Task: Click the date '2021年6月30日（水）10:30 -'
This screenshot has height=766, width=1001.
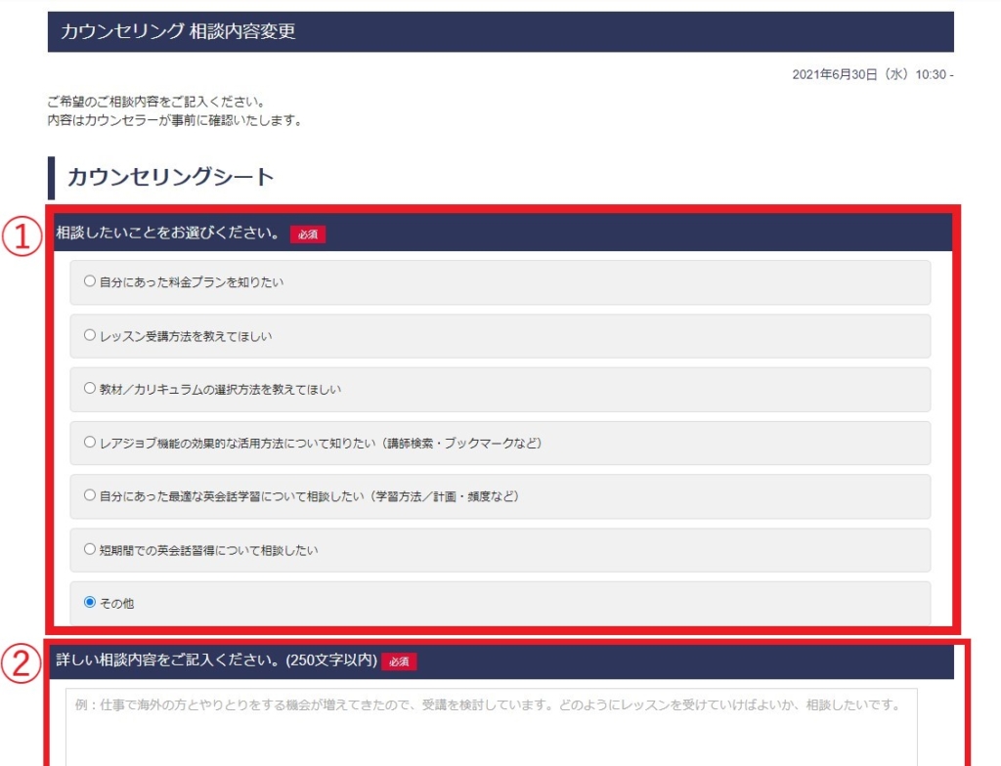Action: (873, 74)
